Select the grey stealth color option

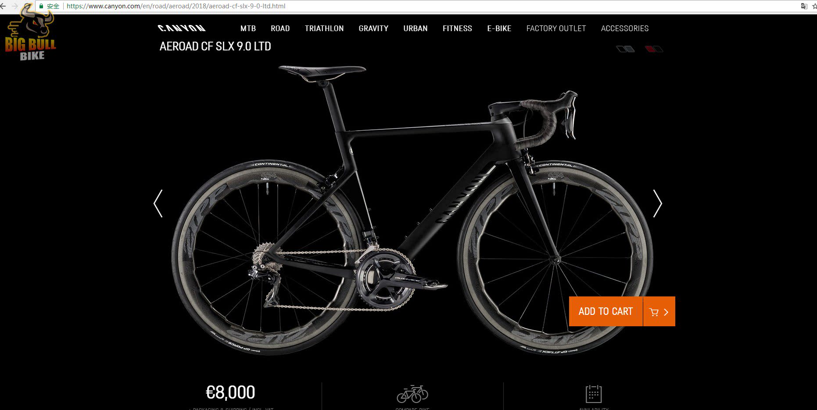tap(625, 49)
